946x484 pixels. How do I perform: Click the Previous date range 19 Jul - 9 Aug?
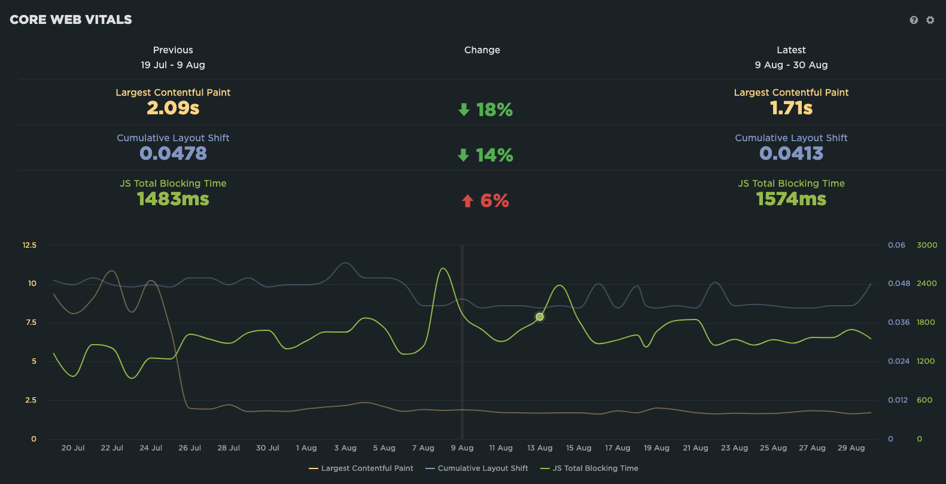(x=173, y=65)
